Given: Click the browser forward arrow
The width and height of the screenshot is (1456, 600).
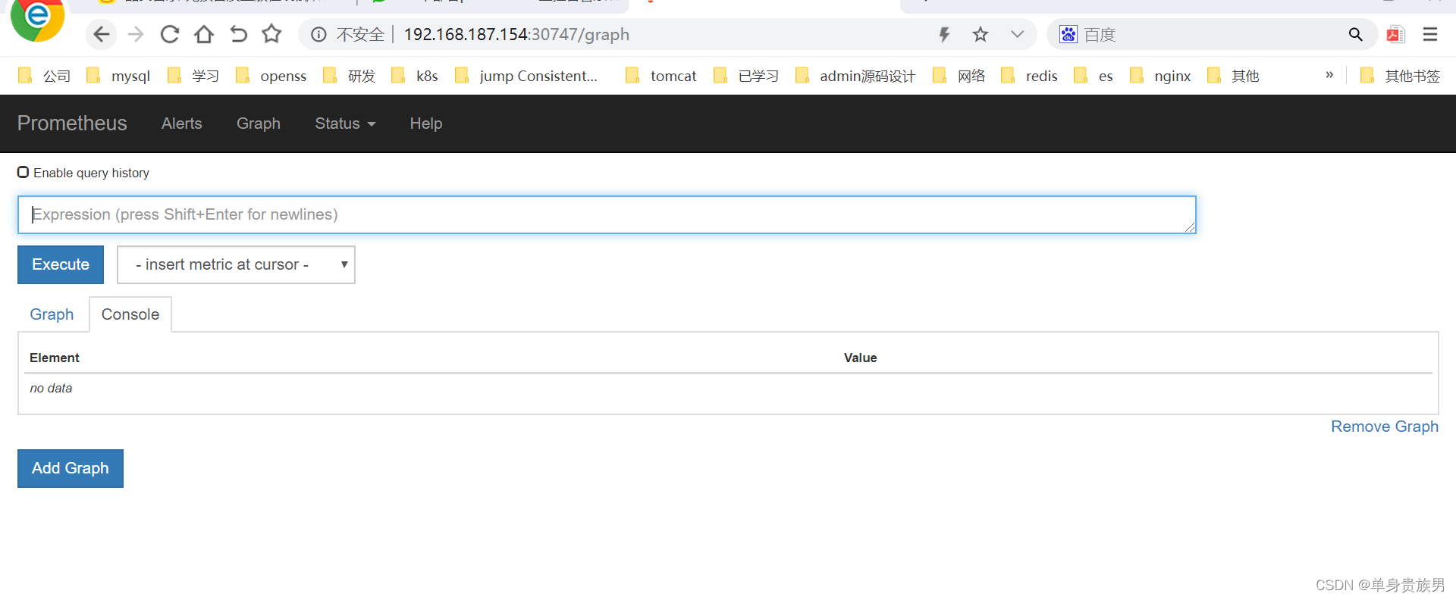Looking at the screenshot, I should [136, 34].
